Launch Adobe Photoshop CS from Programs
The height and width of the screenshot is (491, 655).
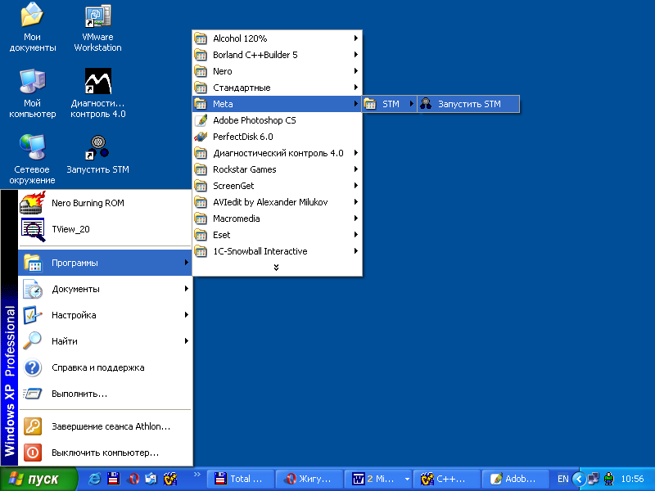click(277, 120)
